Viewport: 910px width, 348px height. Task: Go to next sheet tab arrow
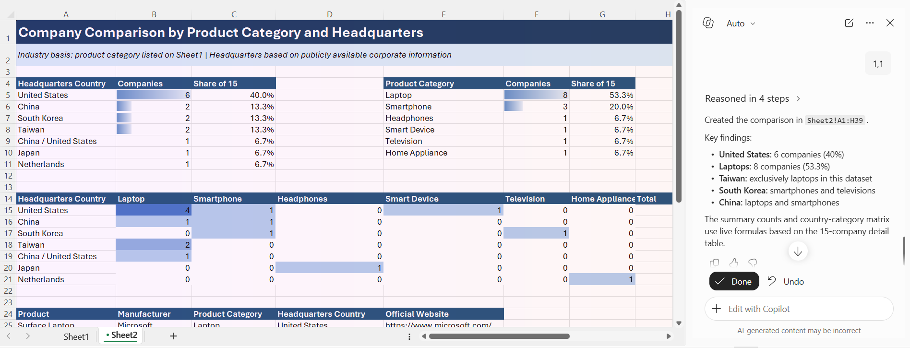pos(28,336)
